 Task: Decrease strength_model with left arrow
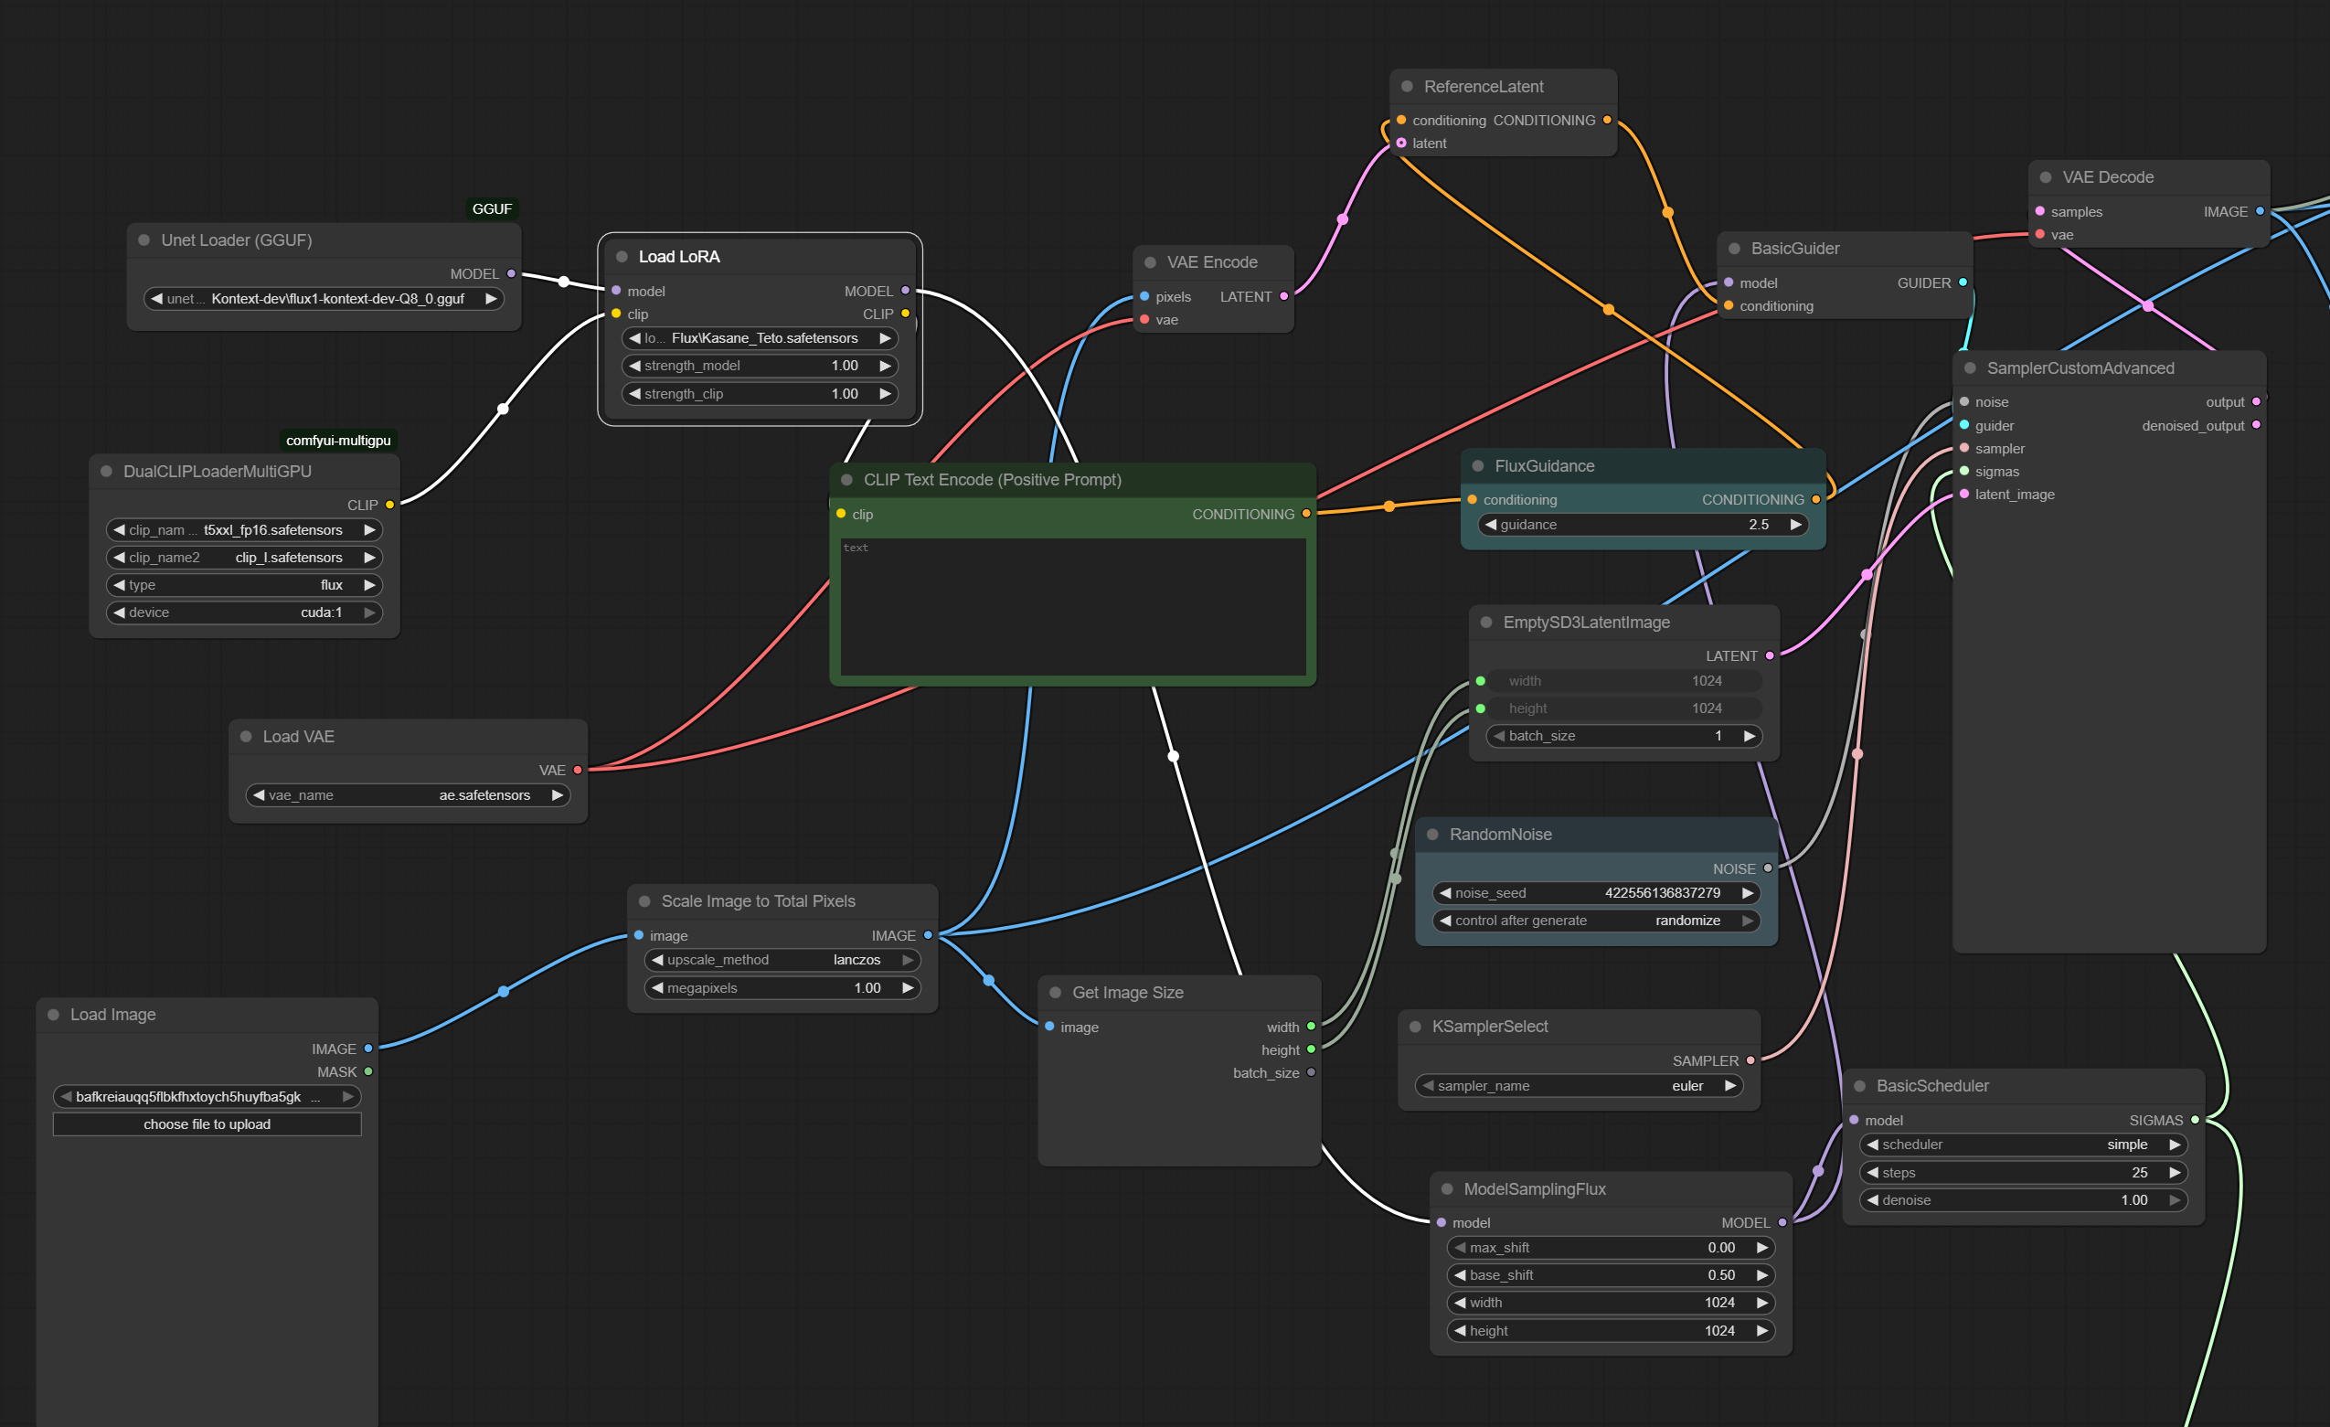[634, 365]
